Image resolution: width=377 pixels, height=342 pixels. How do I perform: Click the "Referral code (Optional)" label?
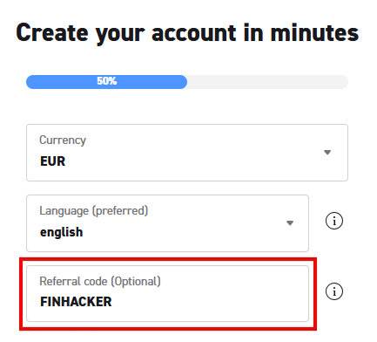tap(100, 282)
